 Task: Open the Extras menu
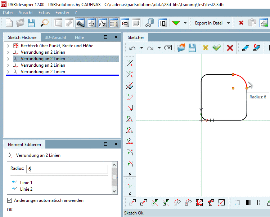point(44,13)
